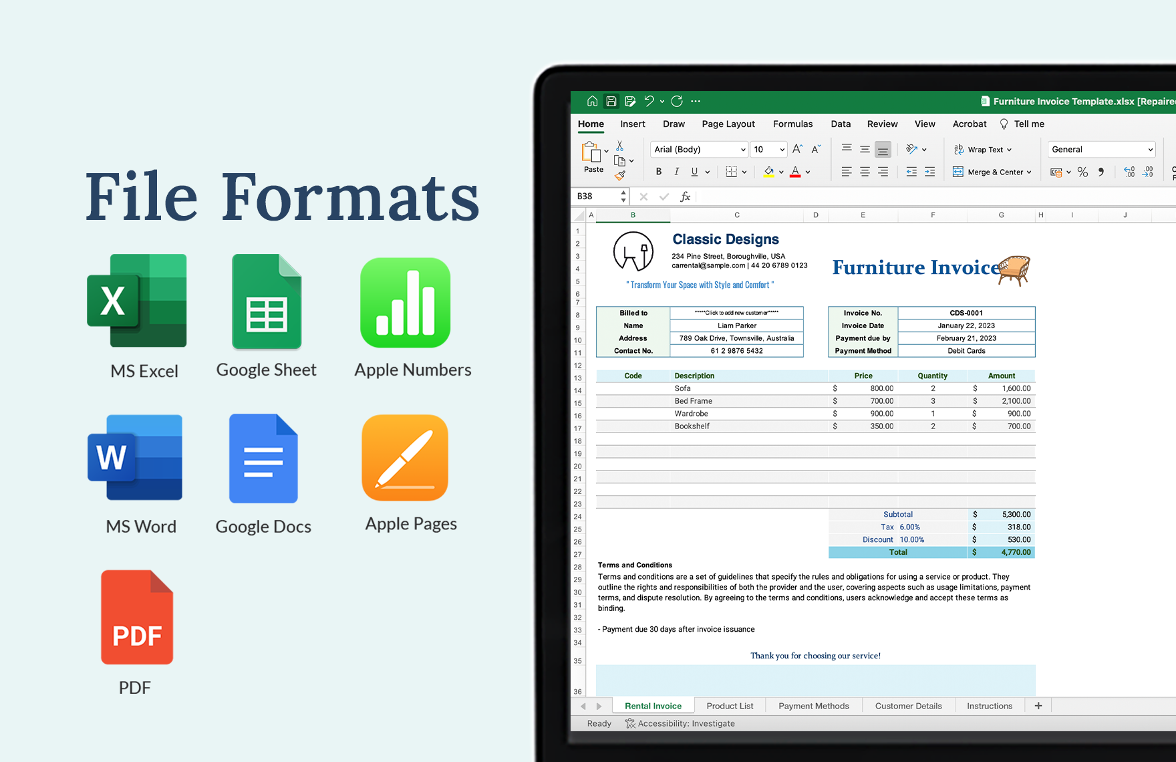Click the Home icon in title bar

tap(592, 101)
